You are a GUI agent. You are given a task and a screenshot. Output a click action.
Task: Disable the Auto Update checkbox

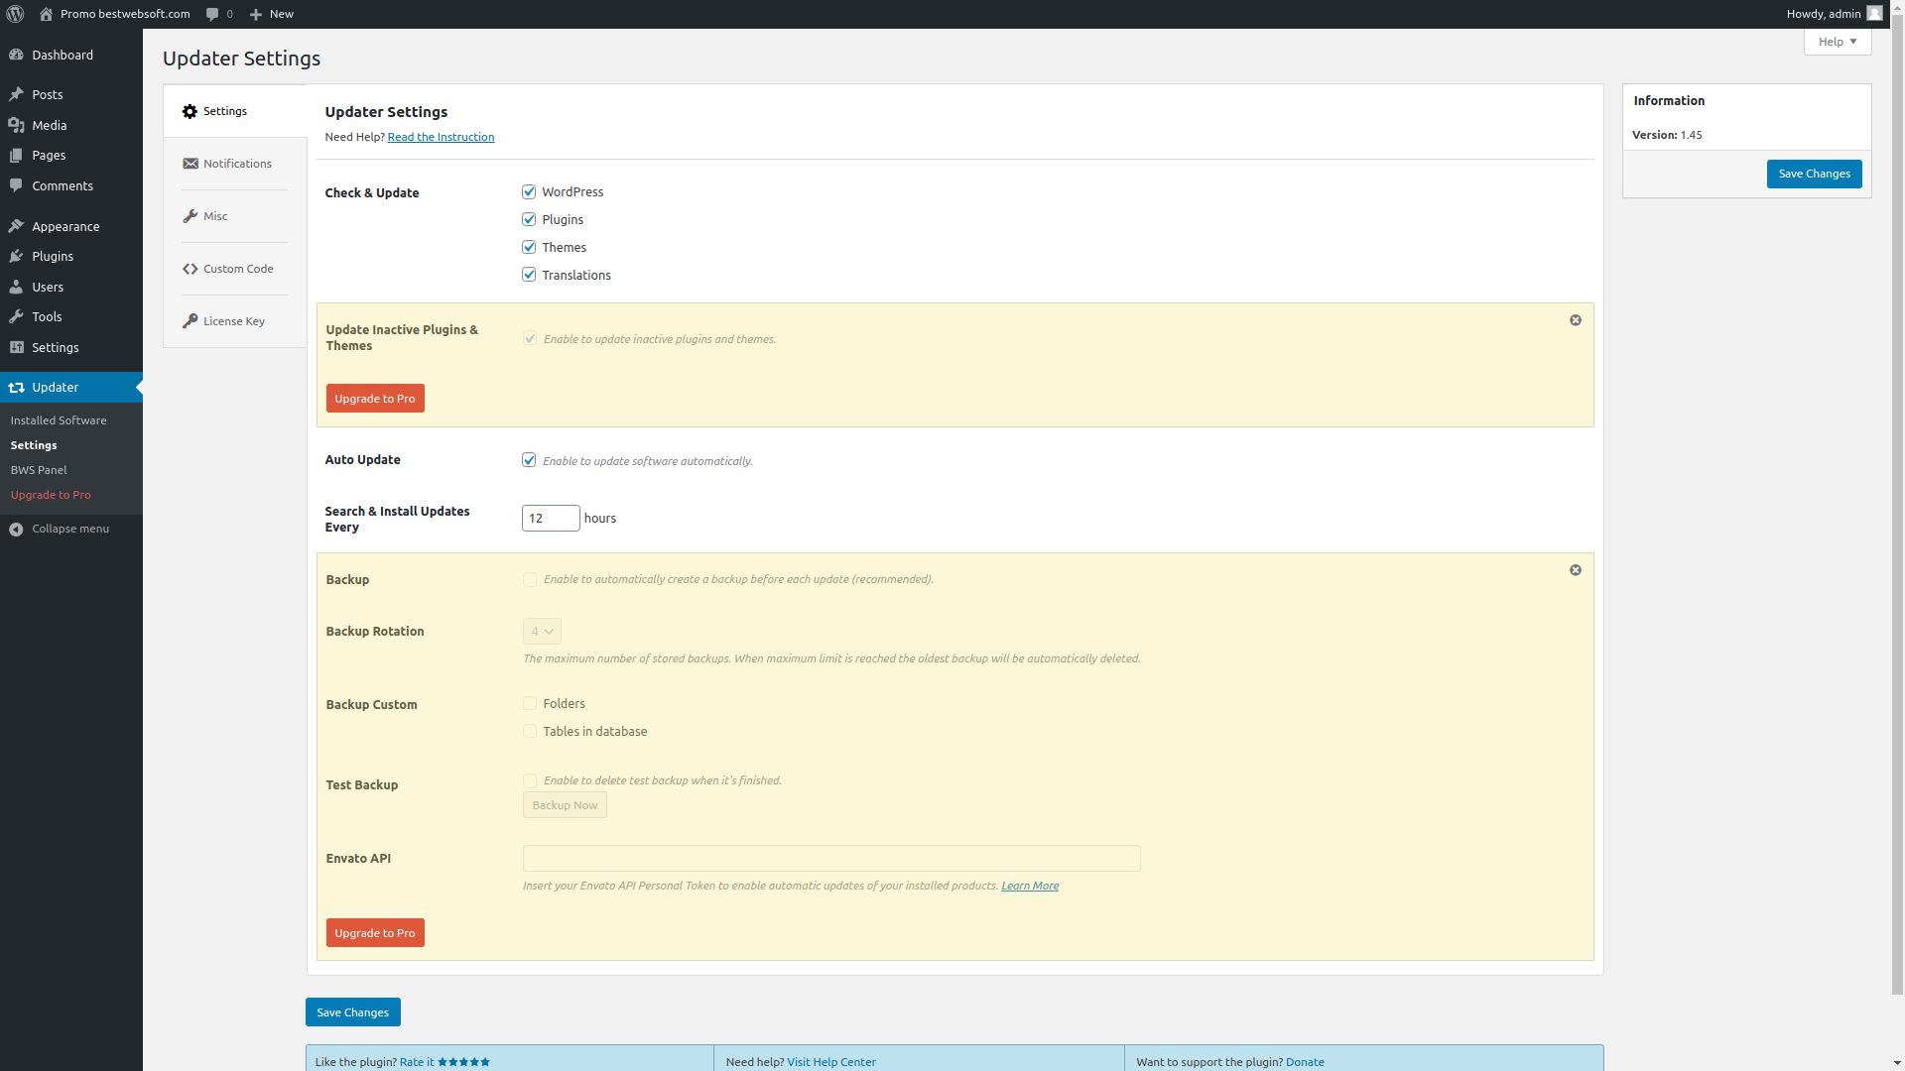point(529,459)
